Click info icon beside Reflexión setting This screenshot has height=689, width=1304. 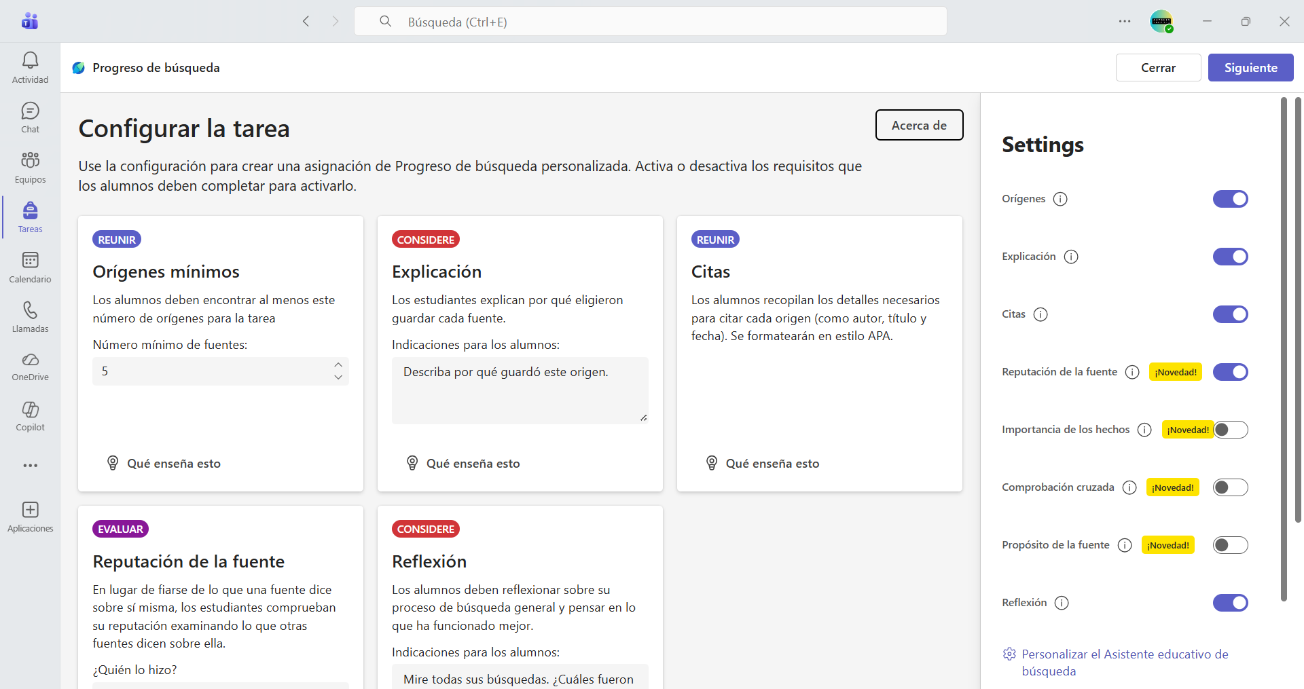[1062, 603]
